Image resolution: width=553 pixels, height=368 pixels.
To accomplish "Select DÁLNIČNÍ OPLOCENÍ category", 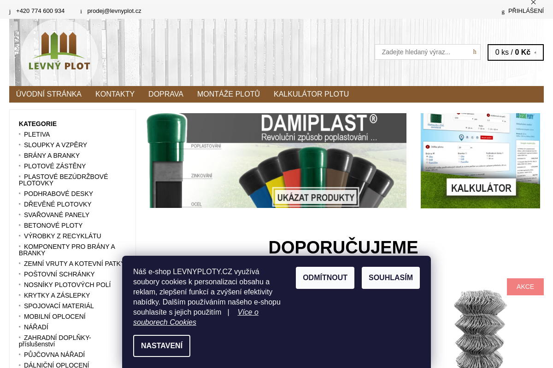I will pyautogui.click(x=57, y=365).
